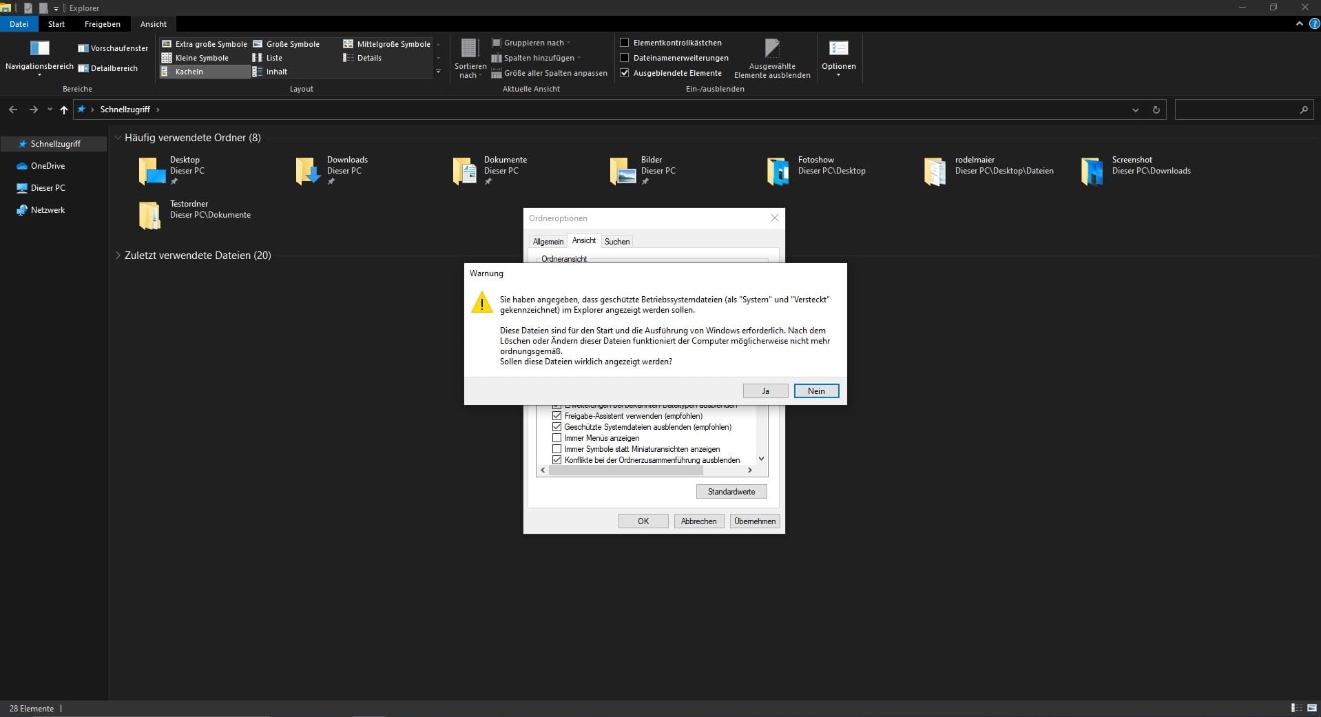The width and height of the screenshot is (1321, 717).
Task: Open address bar history dropdown
Action: [x=1136, y=110]
